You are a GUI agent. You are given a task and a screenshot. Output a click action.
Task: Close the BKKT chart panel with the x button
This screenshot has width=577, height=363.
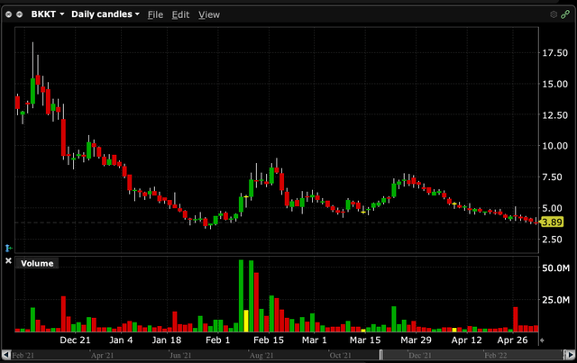(8, 14)
